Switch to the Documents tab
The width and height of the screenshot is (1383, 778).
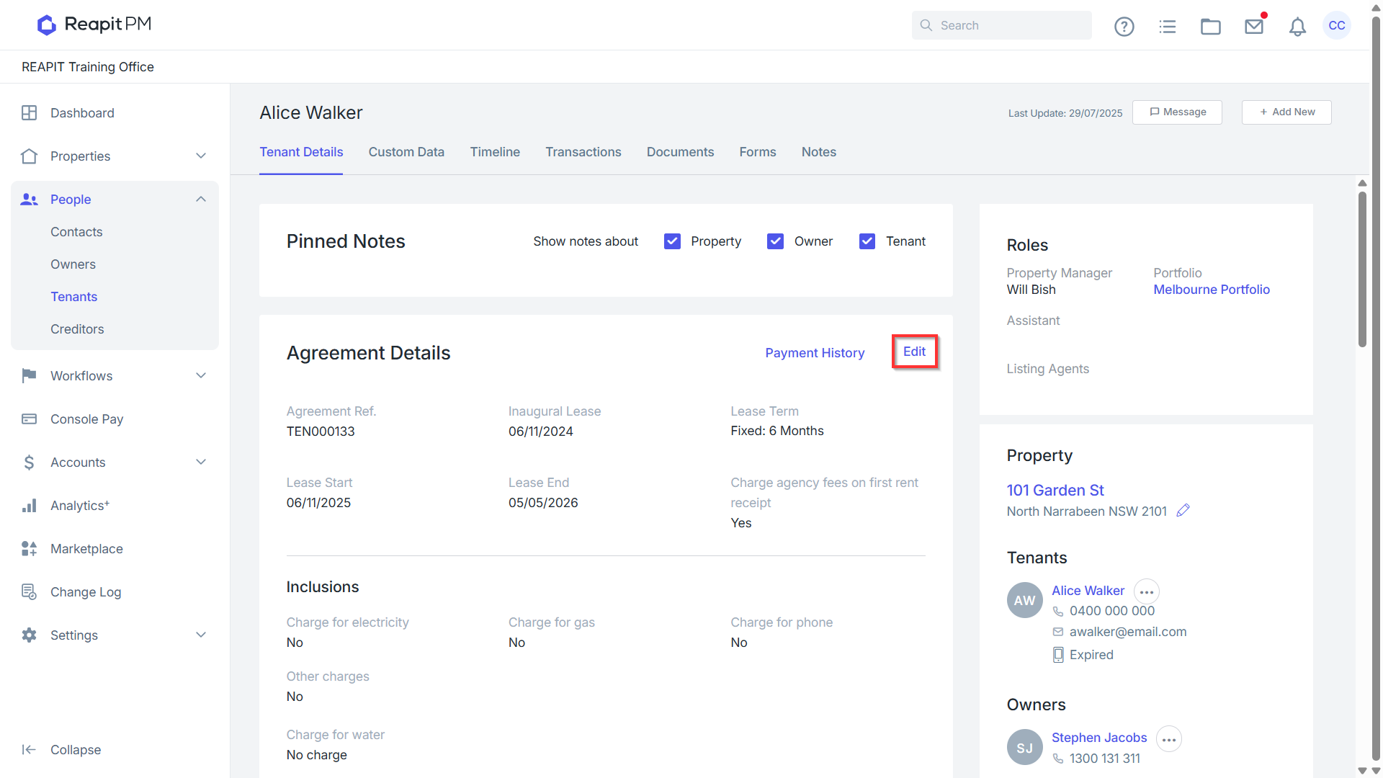click(x=680, y=152)
